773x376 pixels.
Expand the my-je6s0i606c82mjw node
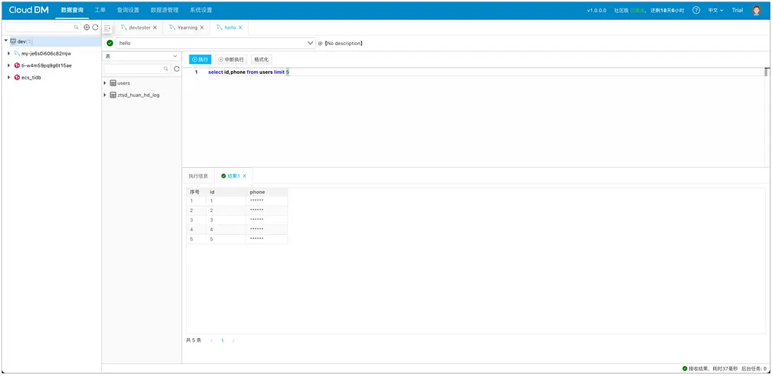[x=9, y=53]
